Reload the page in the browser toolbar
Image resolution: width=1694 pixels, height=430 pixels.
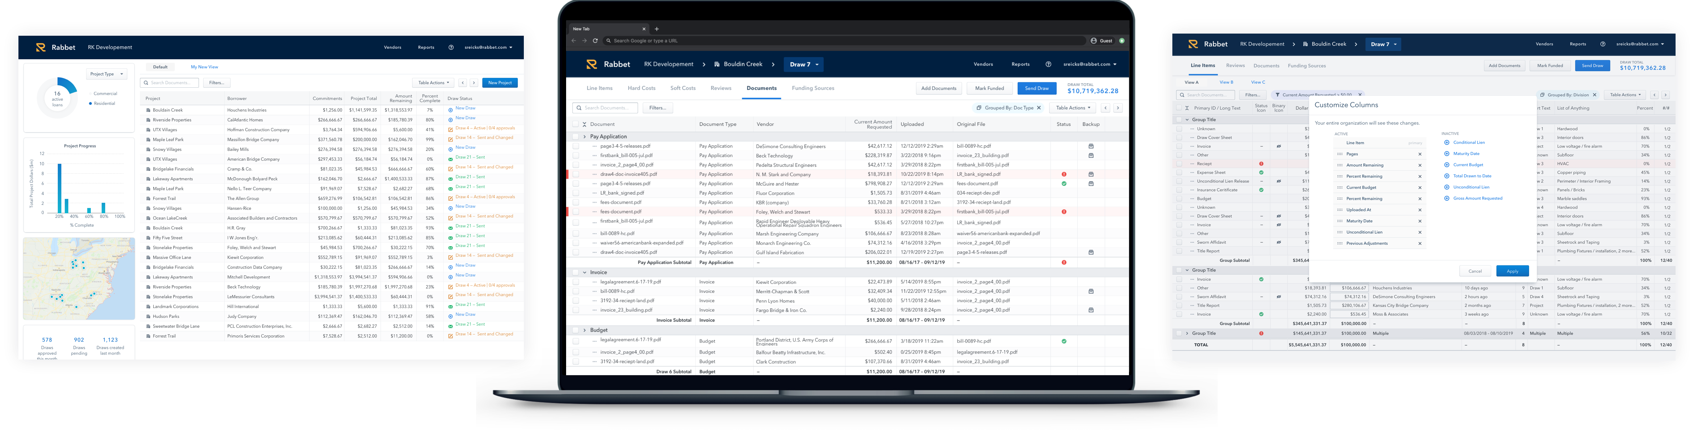[x=595, y=41]
